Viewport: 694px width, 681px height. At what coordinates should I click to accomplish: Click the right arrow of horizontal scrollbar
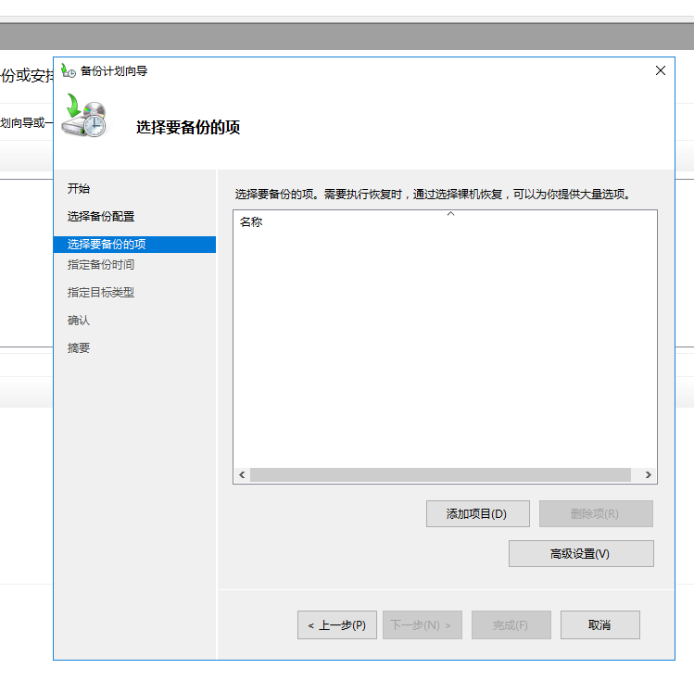[x=648, y=474]
